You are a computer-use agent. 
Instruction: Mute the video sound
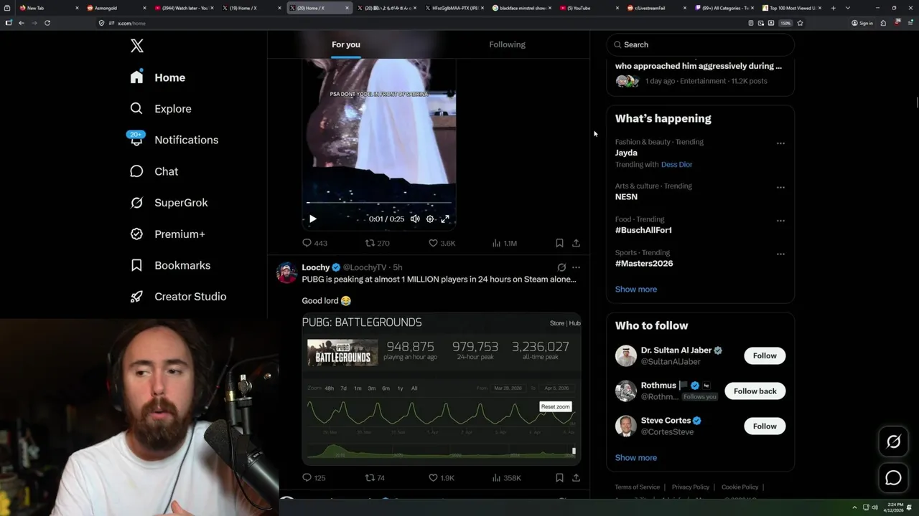tap(415, 219)
